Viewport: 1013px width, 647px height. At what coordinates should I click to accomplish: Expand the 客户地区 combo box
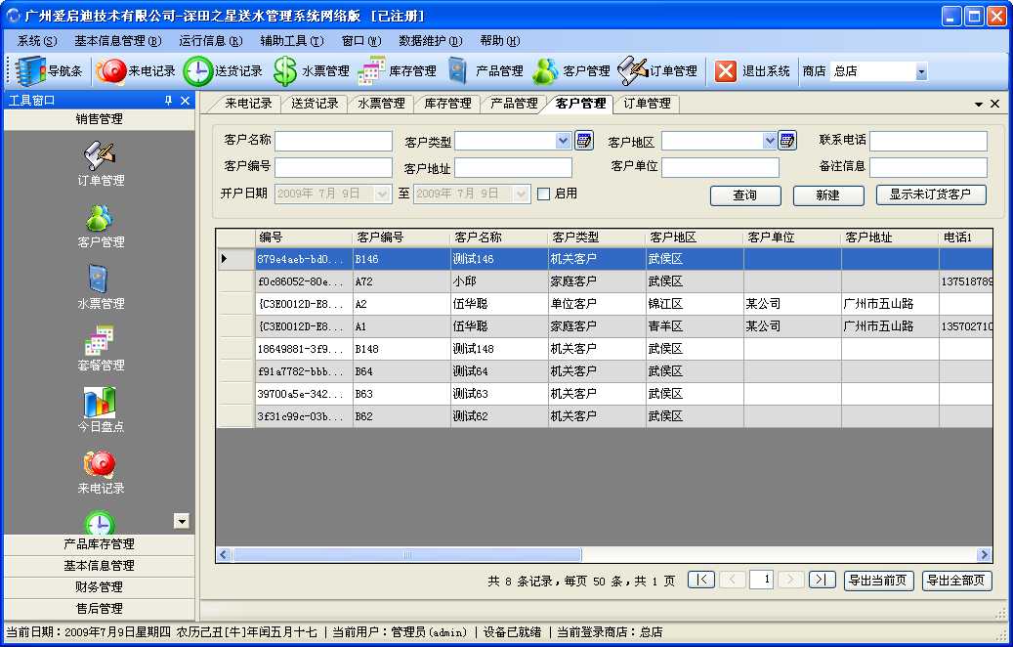[769, 141]
